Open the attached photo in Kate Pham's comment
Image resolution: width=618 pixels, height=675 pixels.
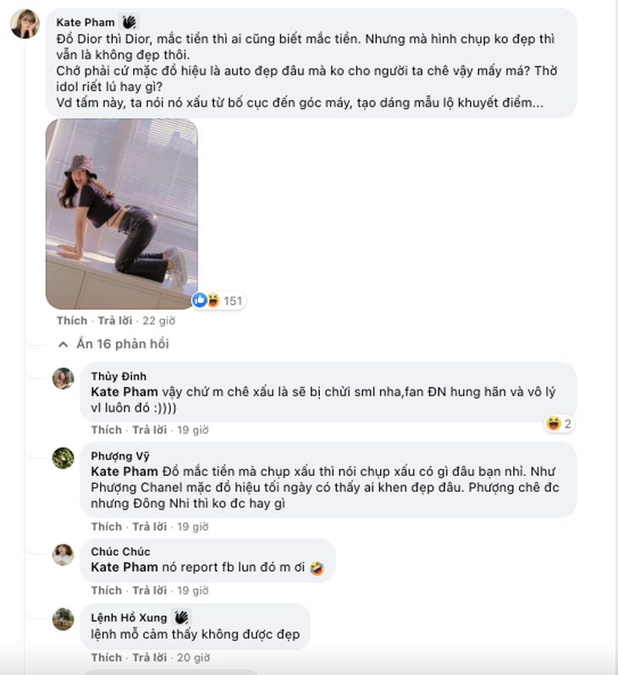tap(121, 213)
